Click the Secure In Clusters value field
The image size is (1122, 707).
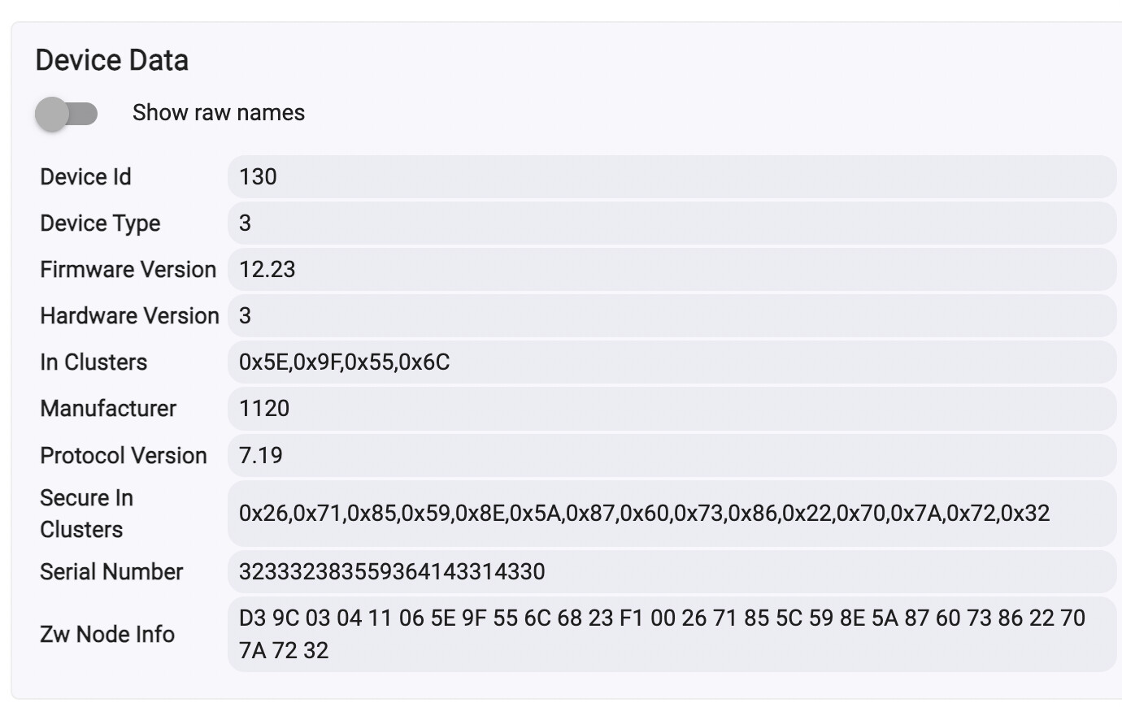click(672, 513)
